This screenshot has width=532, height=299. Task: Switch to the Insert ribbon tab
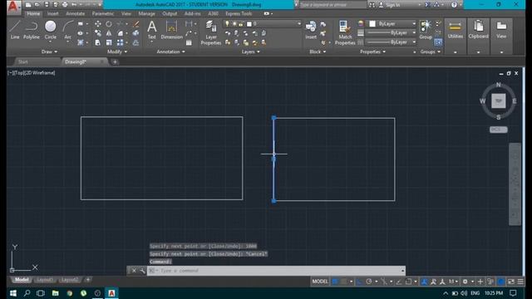pos(52,14)
